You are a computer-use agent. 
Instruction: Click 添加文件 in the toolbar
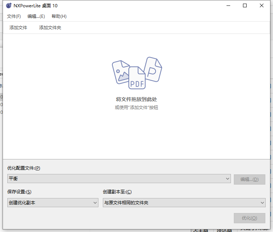tap(18, 28)
